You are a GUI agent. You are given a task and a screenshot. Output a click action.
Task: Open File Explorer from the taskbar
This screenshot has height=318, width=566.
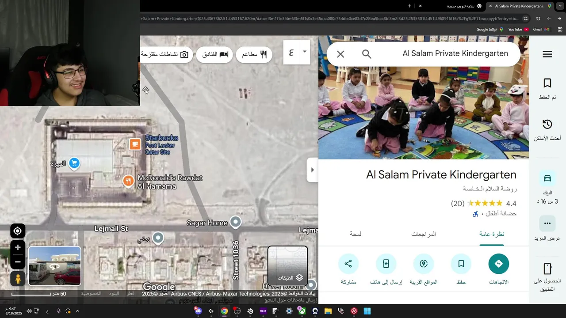coord(328,311)
